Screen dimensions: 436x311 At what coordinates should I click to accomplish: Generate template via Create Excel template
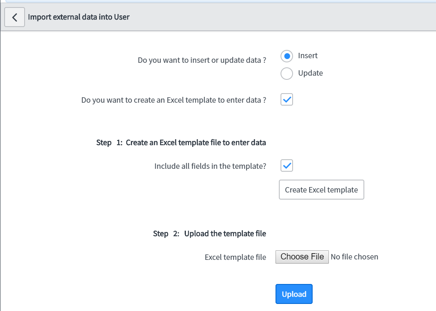(x=321, y=190)
